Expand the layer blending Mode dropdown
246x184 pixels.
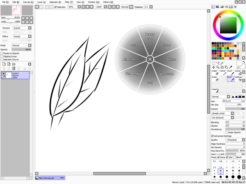pyautogui.click(x=21, y=45)
